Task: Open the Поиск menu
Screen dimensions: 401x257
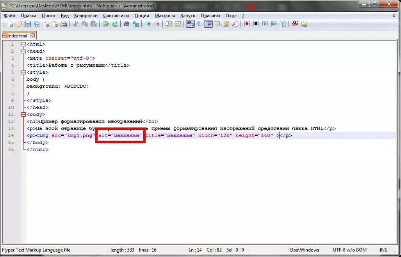Action: [x=48, y=16]
